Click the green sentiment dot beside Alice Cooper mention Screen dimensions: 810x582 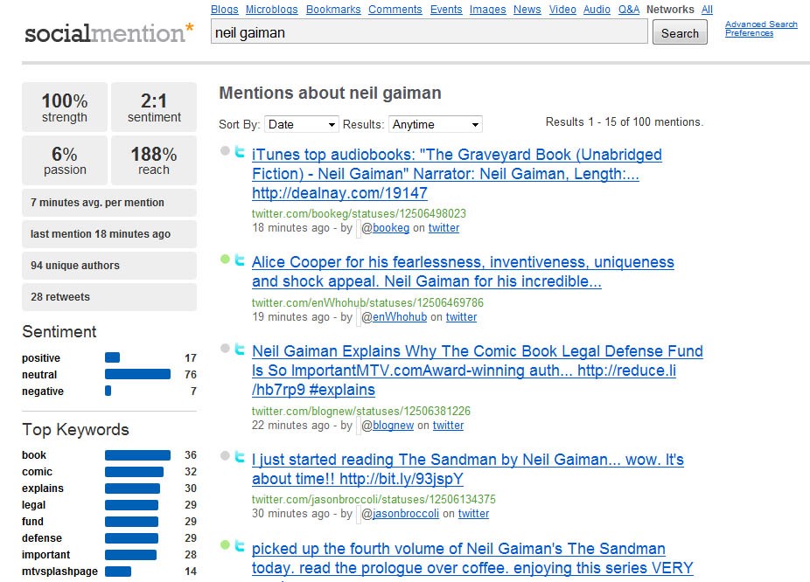(x=225, y=259)
